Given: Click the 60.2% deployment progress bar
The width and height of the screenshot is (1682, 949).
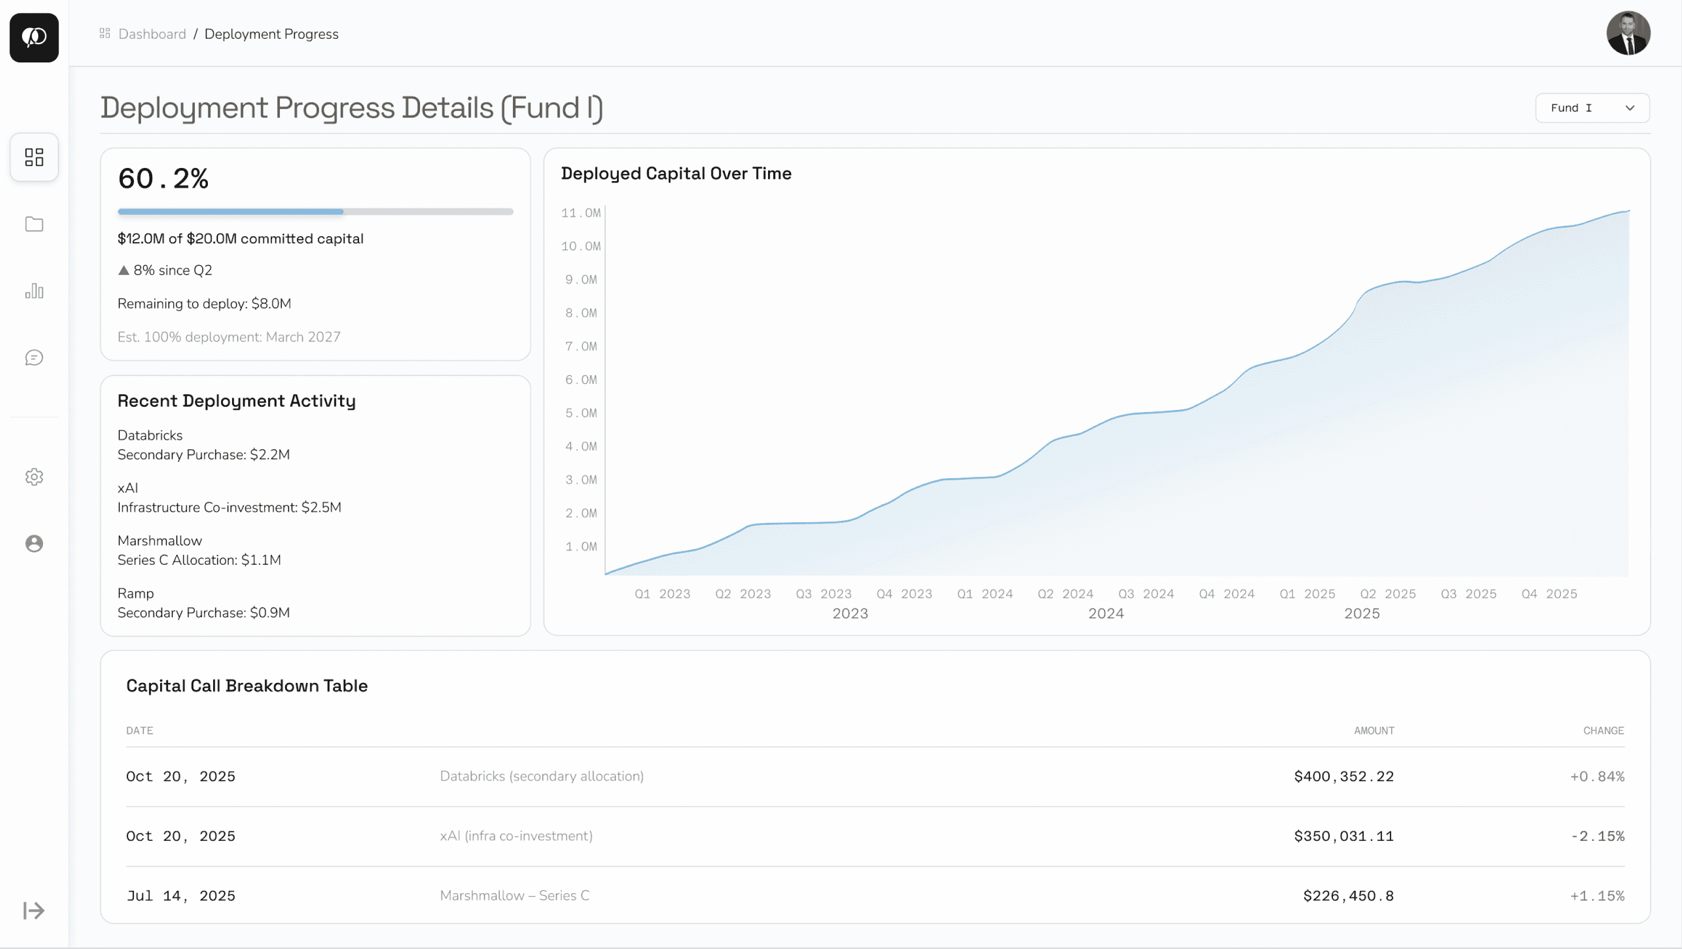Looking at the screenshot, I should 316,212.
